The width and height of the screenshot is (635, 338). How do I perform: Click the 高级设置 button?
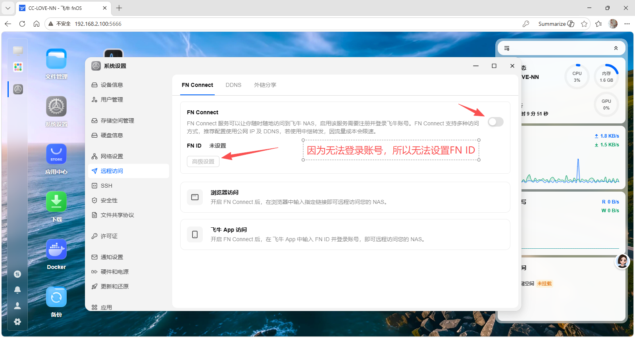pyautogui.click(x=203, y=161)
